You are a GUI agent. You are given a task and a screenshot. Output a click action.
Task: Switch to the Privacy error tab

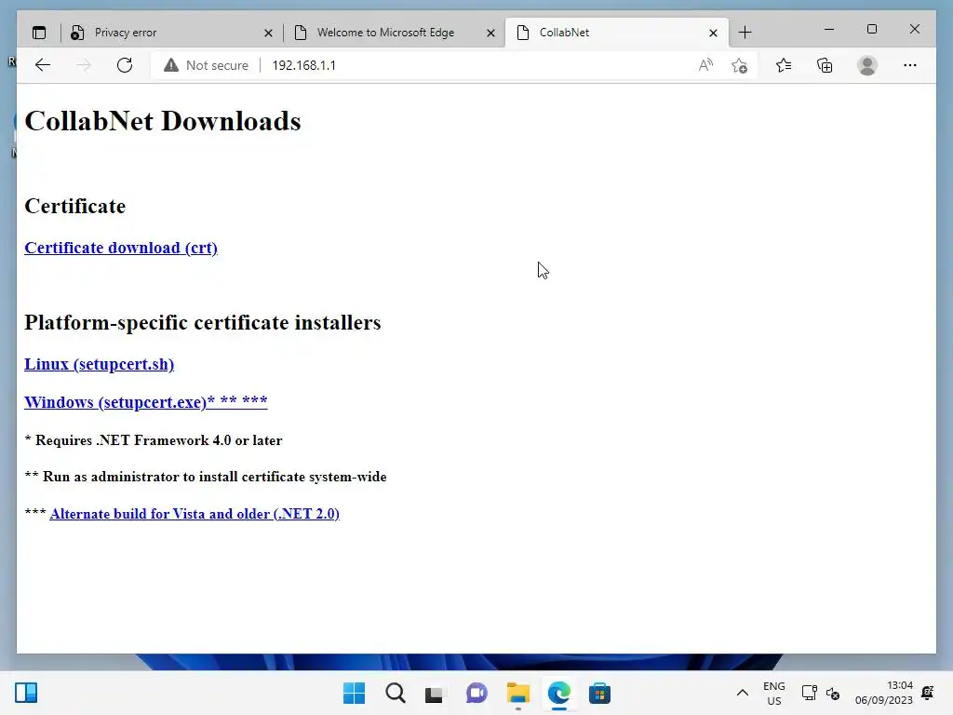click(x=170, y=33)
